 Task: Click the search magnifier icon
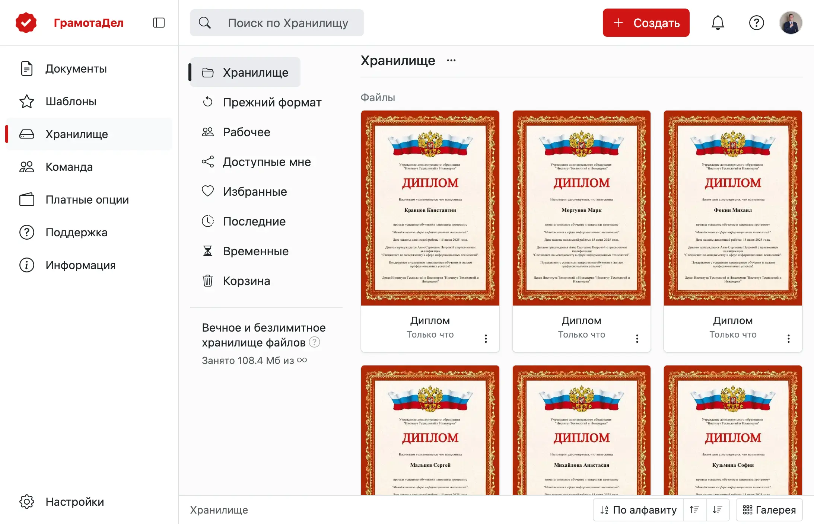pyautogui.click(x=205, y=23)
